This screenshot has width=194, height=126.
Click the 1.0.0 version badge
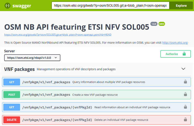154,24
